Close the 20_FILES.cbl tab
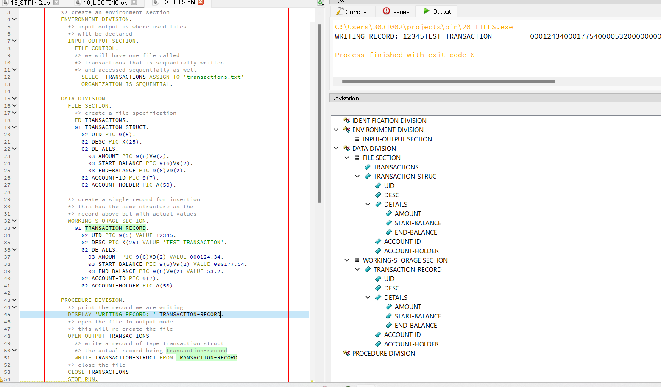Image resolution: width=661 pixels, height=387 pixels. click(201, 2)
